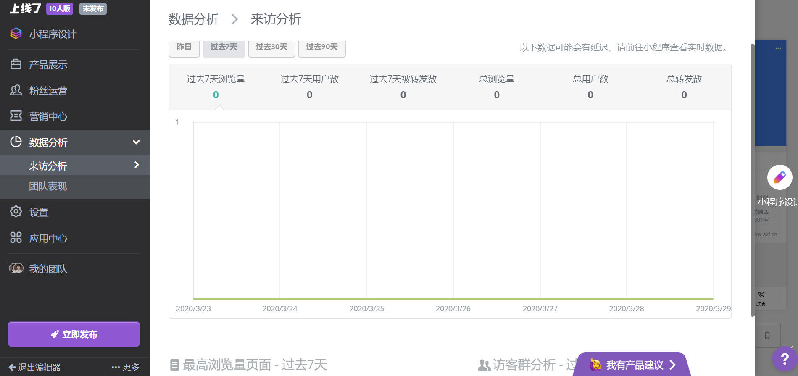798x376 pixels.
Task: Click the 营销中心 ticket icon
Action: (x=16, y=116)
